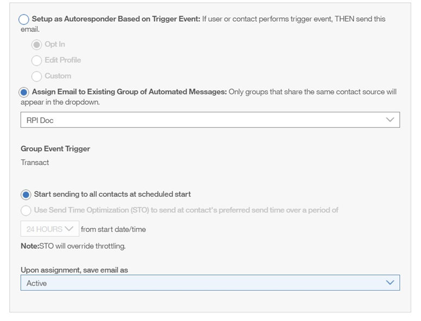Click the STO throttling note text
The height and width of the screenshot is (321, 421).
(73, 246)
